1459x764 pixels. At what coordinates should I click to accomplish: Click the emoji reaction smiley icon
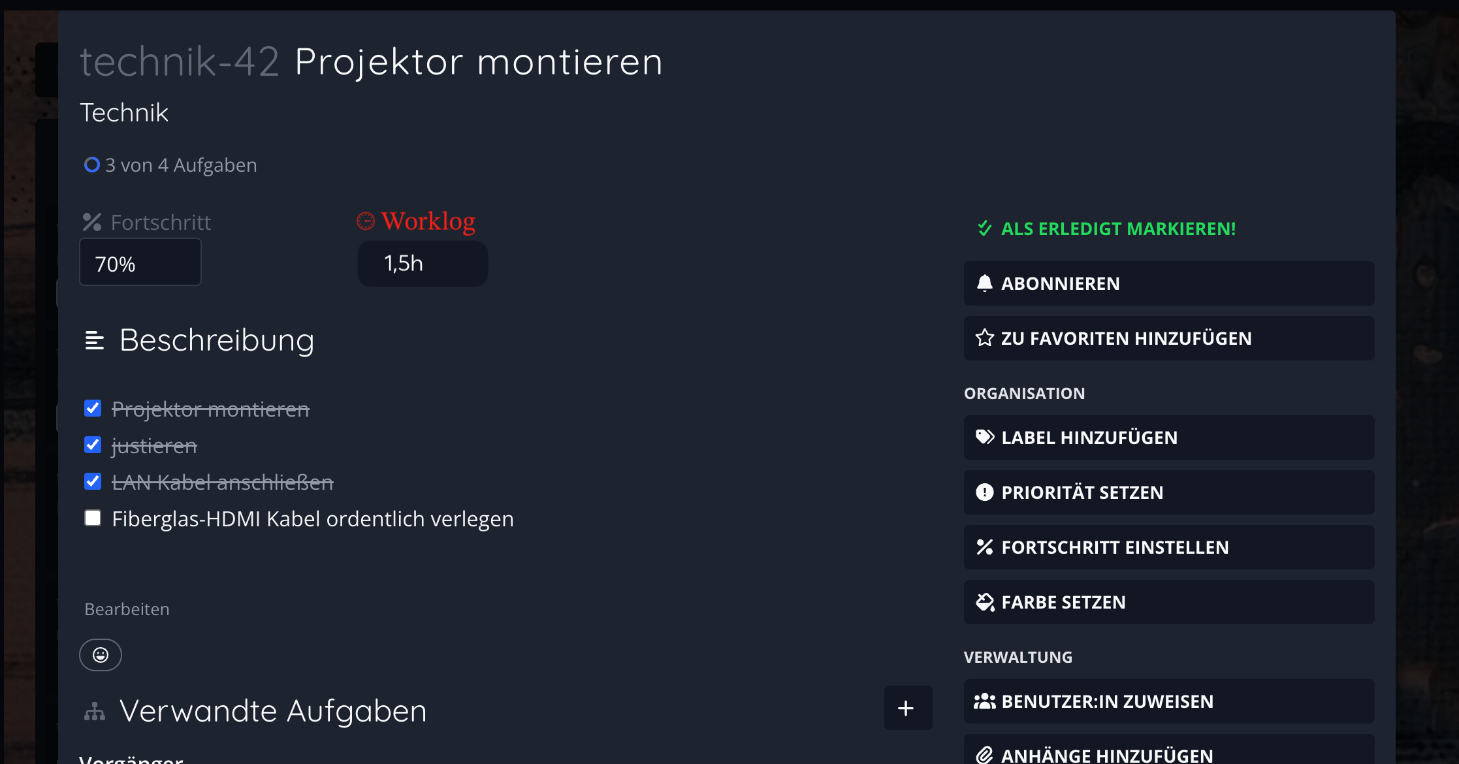(101, 655)
